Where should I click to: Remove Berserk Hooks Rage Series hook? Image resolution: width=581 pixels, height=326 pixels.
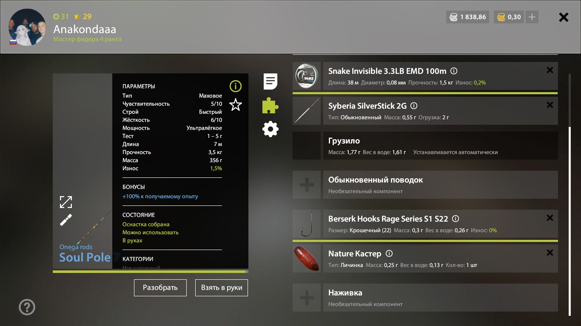[550, 218]
